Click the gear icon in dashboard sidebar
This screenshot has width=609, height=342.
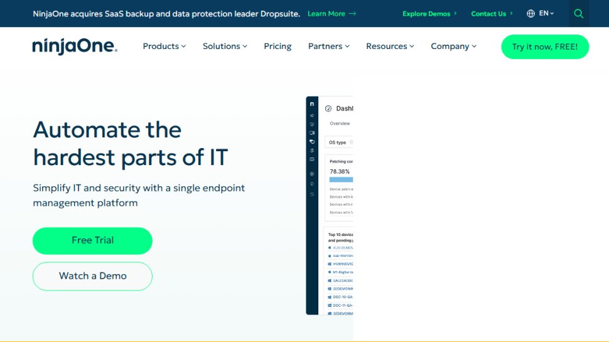coord(312,174)
